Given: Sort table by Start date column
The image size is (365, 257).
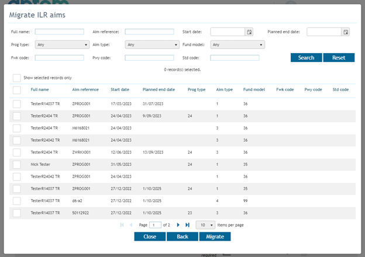Looking at the screenshot, I should click(120, 89).
